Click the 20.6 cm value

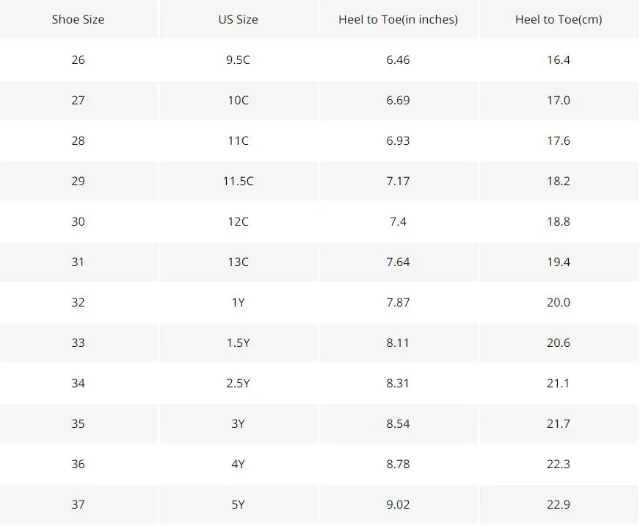click(x=559, y=343)
